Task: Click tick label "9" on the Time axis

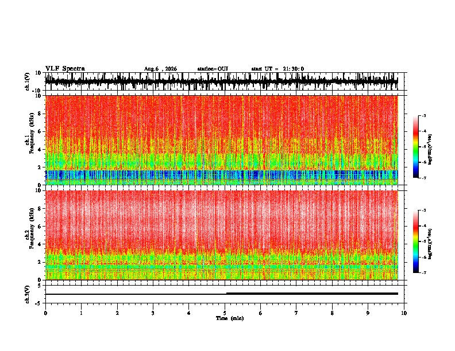Action: 368,313
